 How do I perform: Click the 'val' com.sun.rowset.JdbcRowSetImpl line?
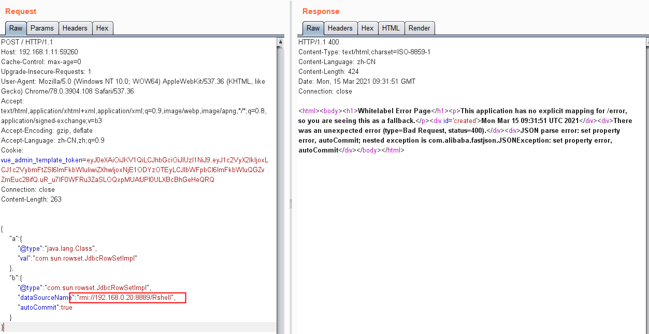[77, 259]
